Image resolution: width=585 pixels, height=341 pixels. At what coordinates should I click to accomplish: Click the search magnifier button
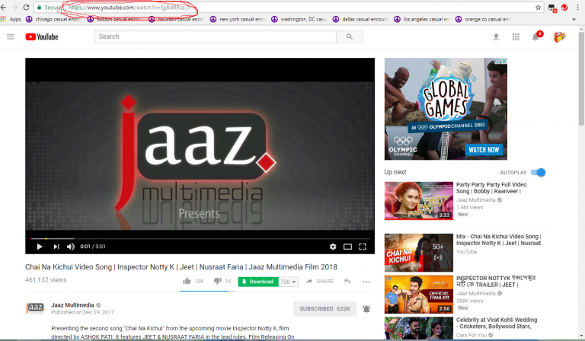pos(349,37)
